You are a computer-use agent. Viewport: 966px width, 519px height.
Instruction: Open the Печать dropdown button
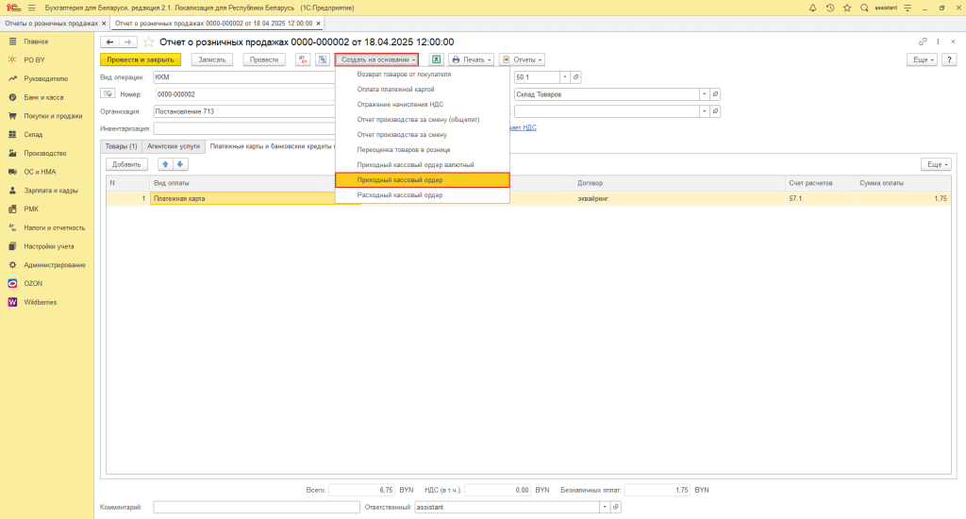(x=472, y=59)
